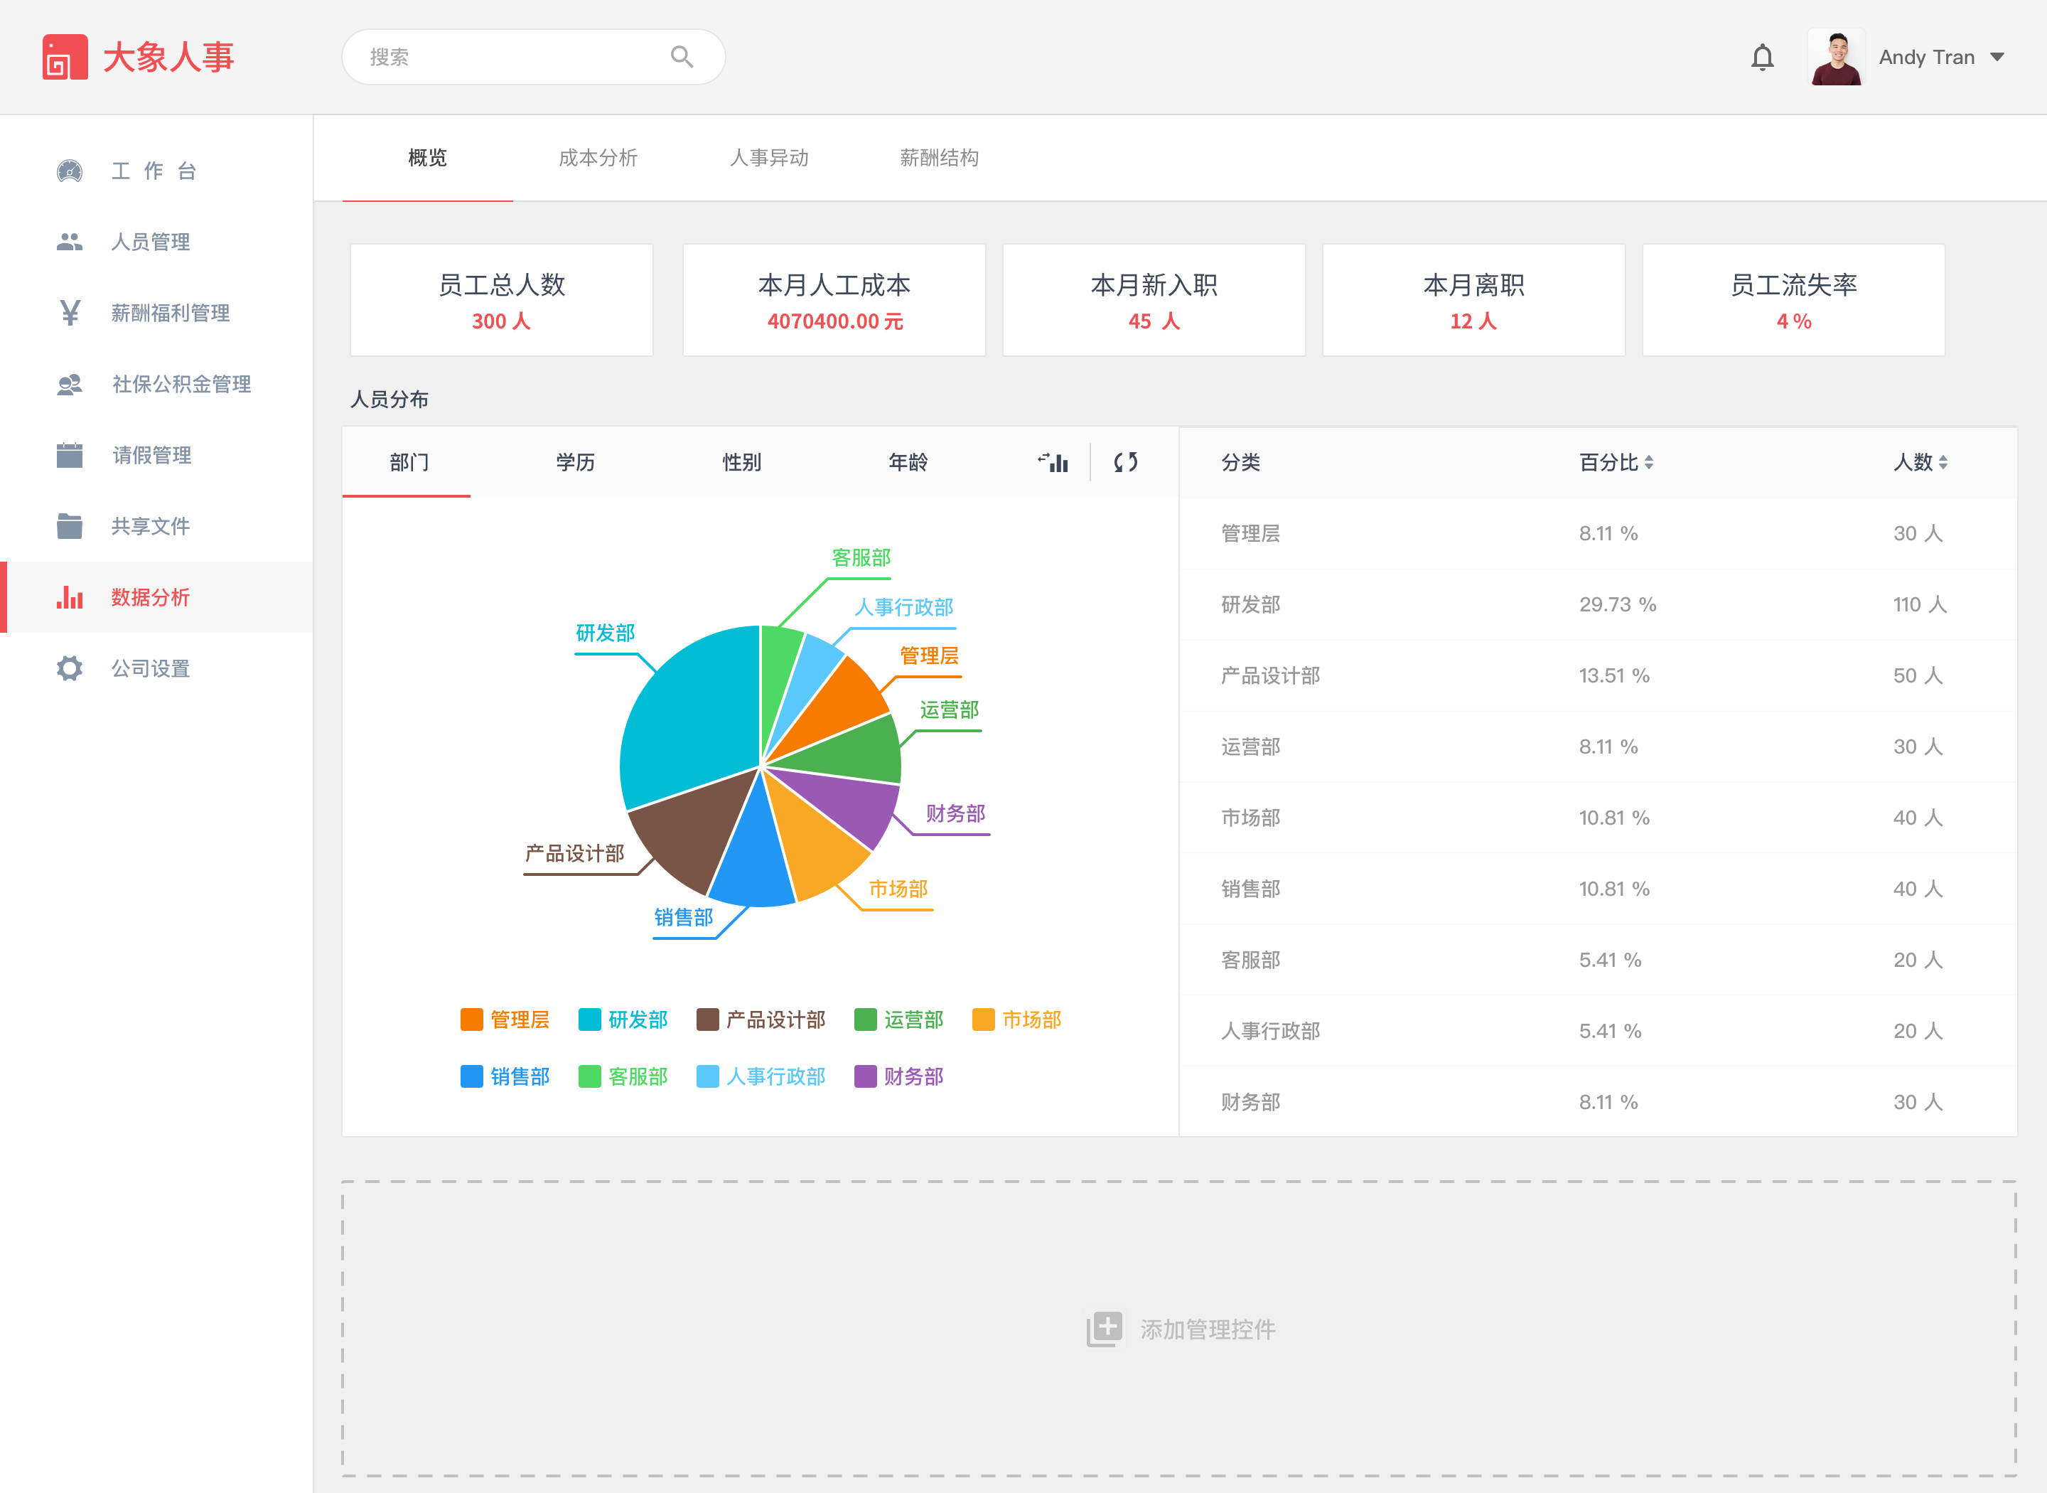
Task: Open 人员管理 in sidebar
Action: 150,242
